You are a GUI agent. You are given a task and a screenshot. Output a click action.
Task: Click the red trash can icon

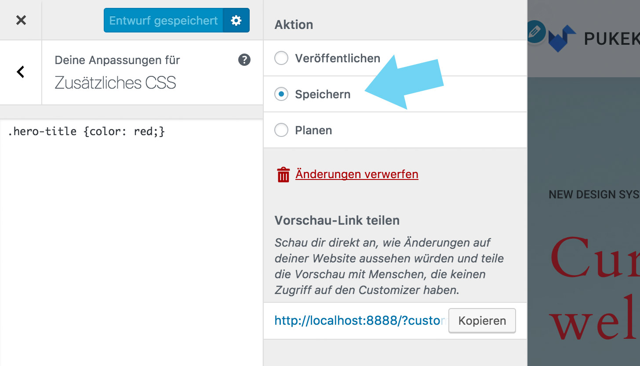[283, 174]
